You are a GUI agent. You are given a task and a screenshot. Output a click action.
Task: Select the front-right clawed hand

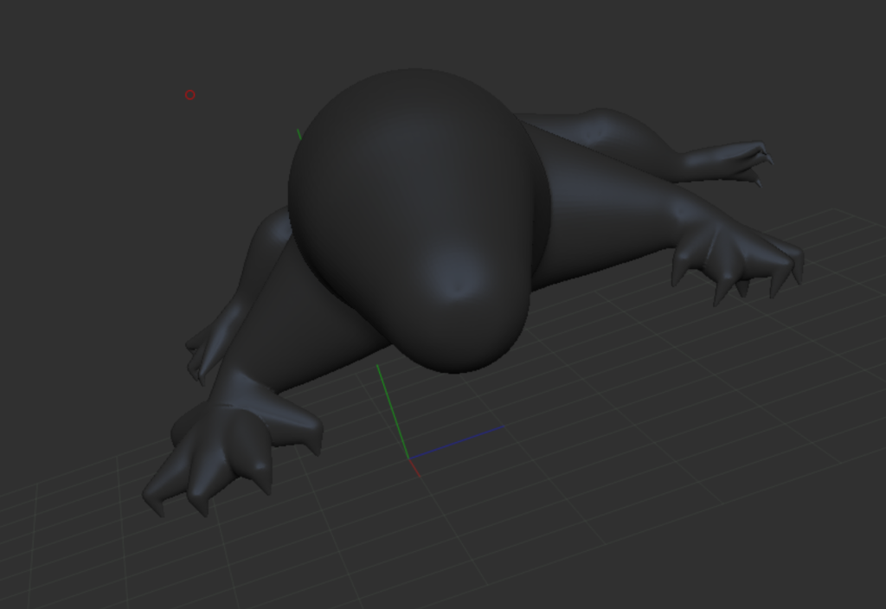(735, 255)
